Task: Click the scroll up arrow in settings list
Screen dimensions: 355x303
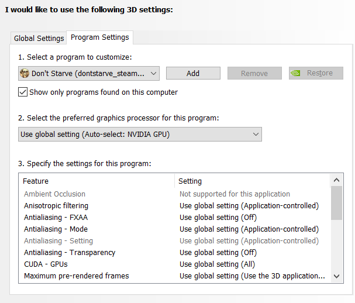Action: [x=336, y=180]
